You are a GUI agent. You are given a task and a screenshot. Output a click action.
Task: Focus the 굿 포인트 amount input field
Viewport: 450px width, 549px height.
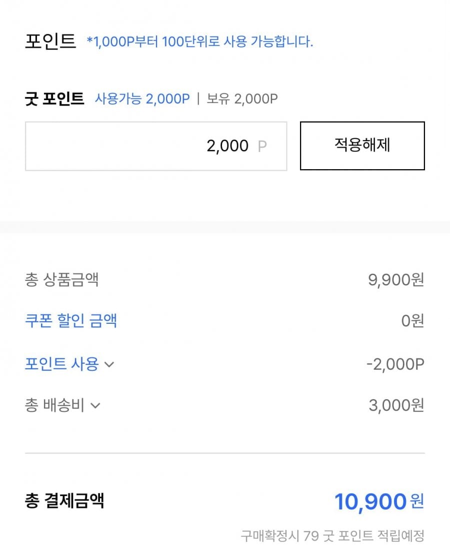156,146
